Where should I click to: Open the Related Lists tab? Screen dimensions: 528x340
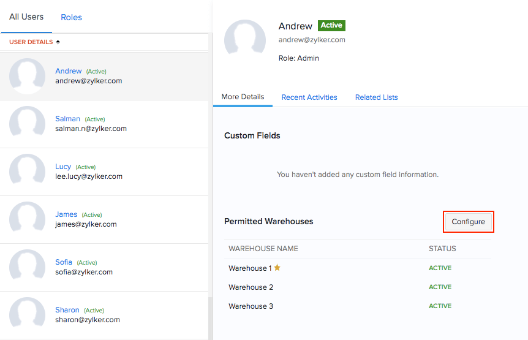coord(376,97)
